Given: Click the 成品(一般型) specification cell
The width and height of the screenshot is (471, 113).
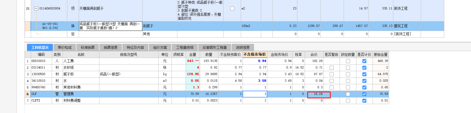Looking at the screenshot, I should tap(129, 74).
